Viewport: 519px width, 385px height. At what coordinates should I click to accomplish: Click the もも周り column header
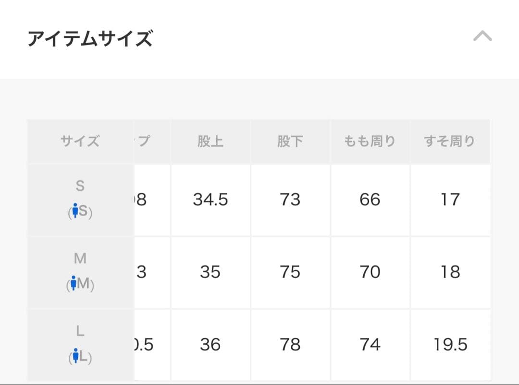pos(370,141)
